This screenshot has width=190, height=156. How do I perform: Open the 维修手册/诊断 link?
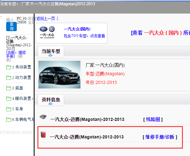(160, 137)
